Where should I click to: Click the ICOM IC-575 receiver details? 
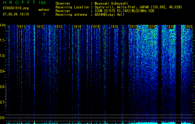[x=124, y=11]
